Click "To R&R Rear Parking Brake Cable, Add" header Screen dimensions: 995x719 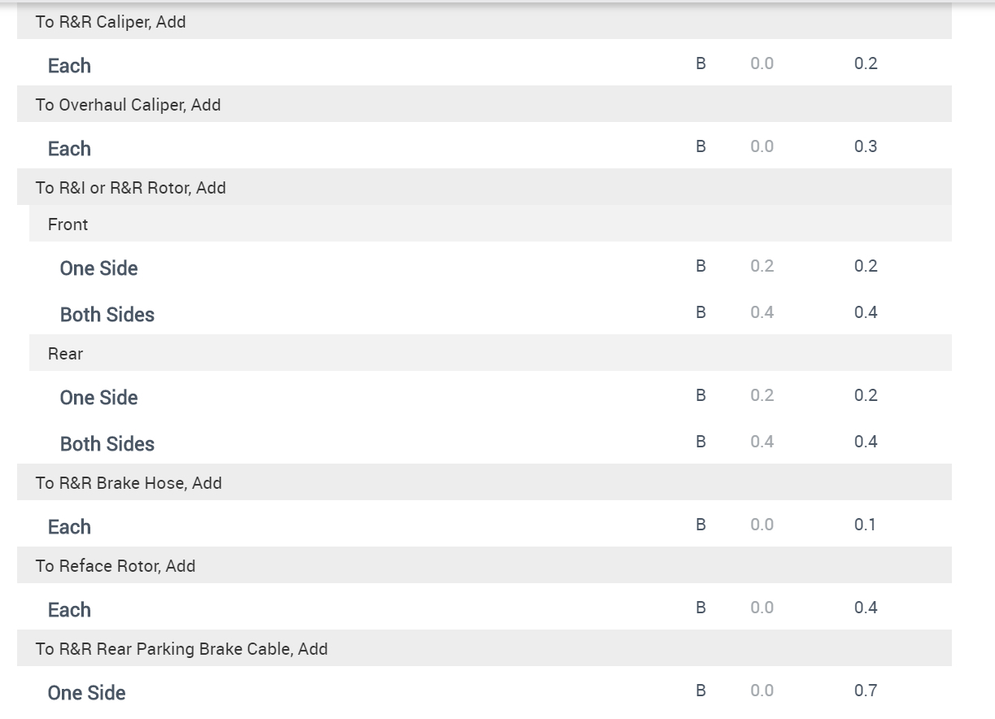181,649
